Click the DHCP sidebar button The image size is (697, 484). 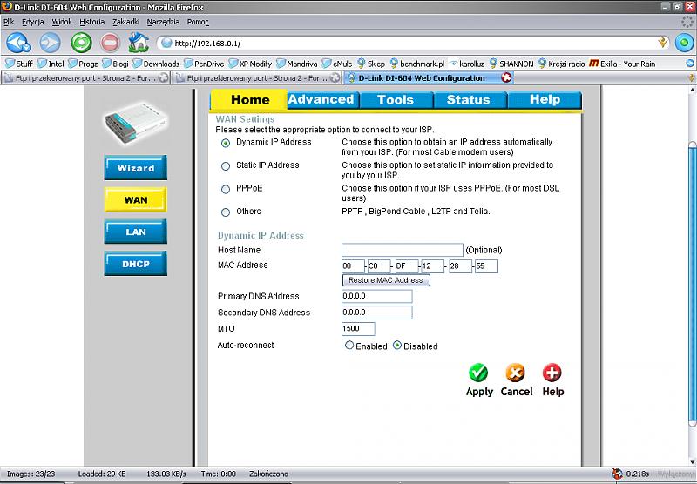[x=136, y=264]
